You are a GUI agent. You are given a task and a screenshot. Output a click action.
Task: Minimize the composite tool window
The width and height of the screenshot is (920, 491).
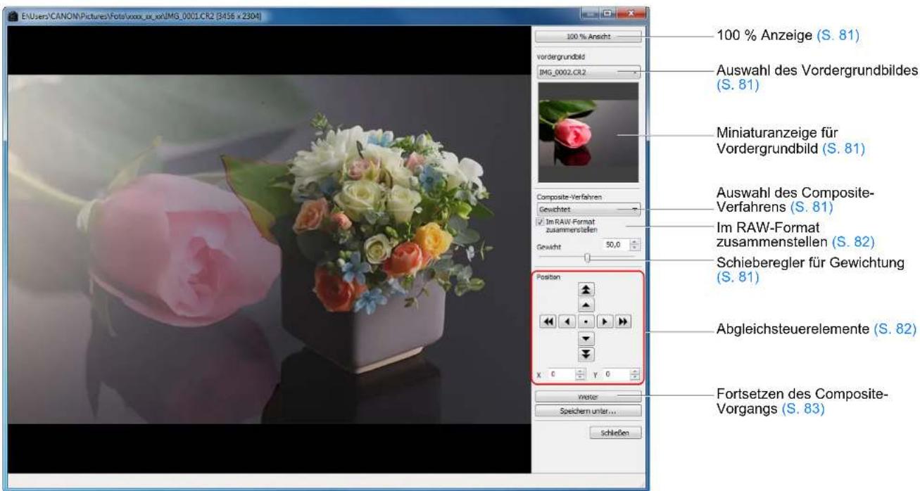tap(592, 13)
